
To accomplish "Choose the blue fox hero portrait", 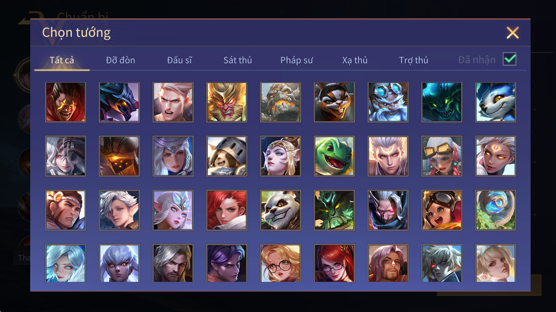I will click(x=496, y=102).
